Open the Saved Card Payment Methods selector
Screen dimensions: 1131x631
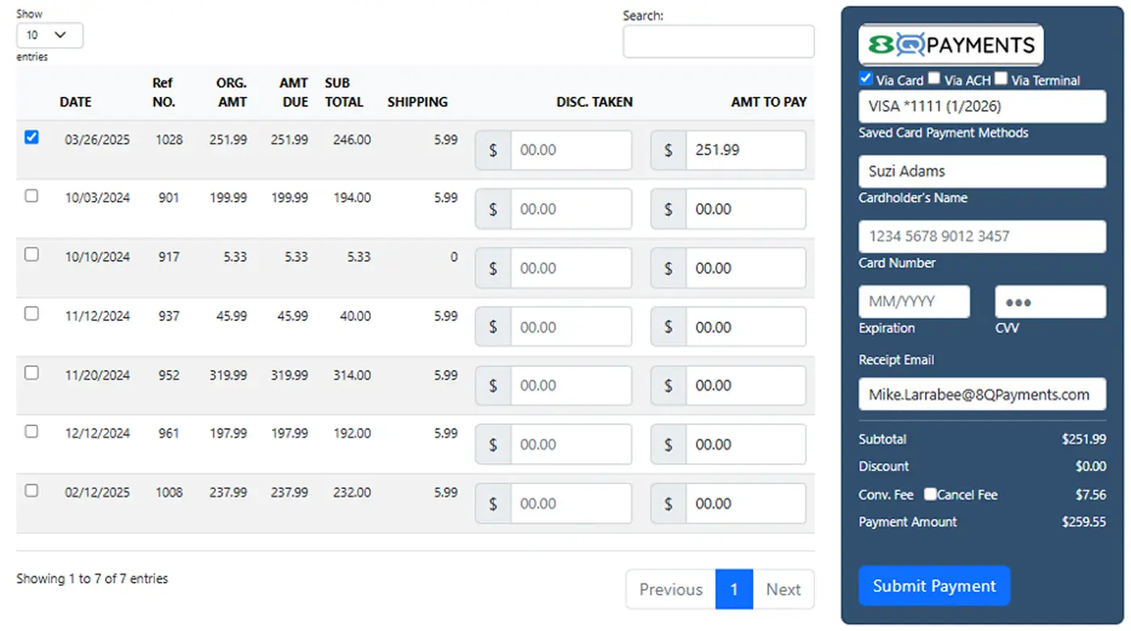click(x=982, y=107)
